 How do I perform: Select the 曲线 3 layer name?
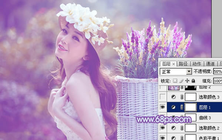(205, 118)
